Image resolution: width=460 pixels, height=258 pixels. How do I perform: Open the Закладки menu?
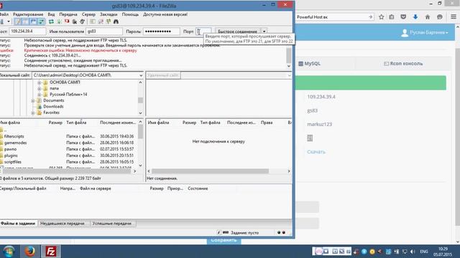(109, 14)
